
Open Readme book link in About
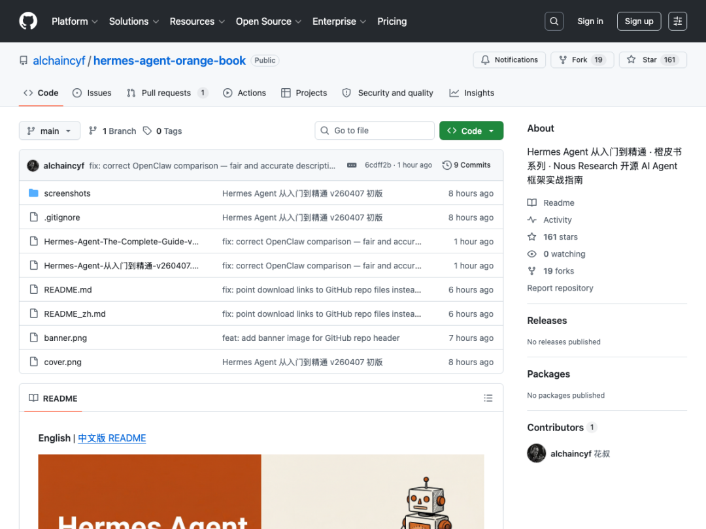[x=550, y=203]
